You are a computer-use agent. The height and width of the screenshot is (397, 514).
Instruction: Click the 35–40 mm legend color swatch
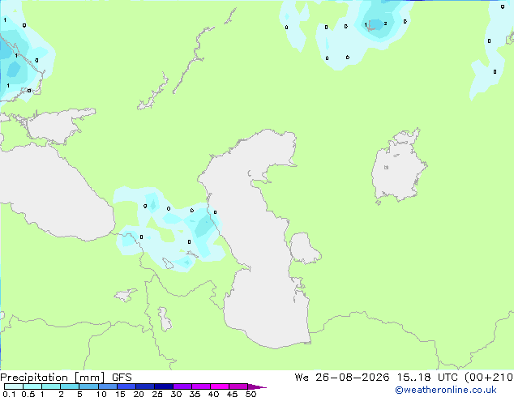[x=201, y=386]
